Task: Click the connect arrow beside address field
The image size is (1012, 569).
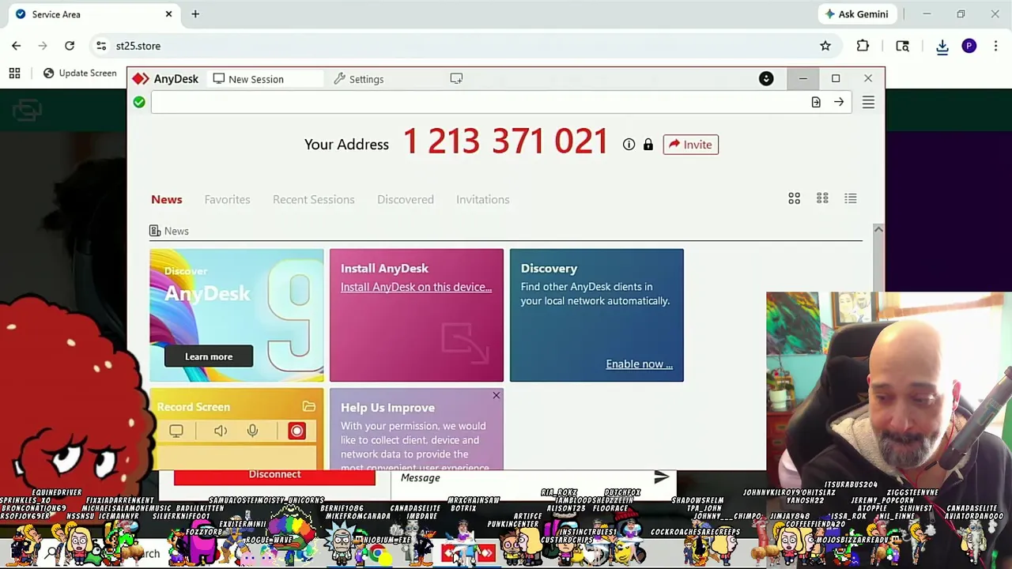Action: pyautogui.click(x=839, y=102)
